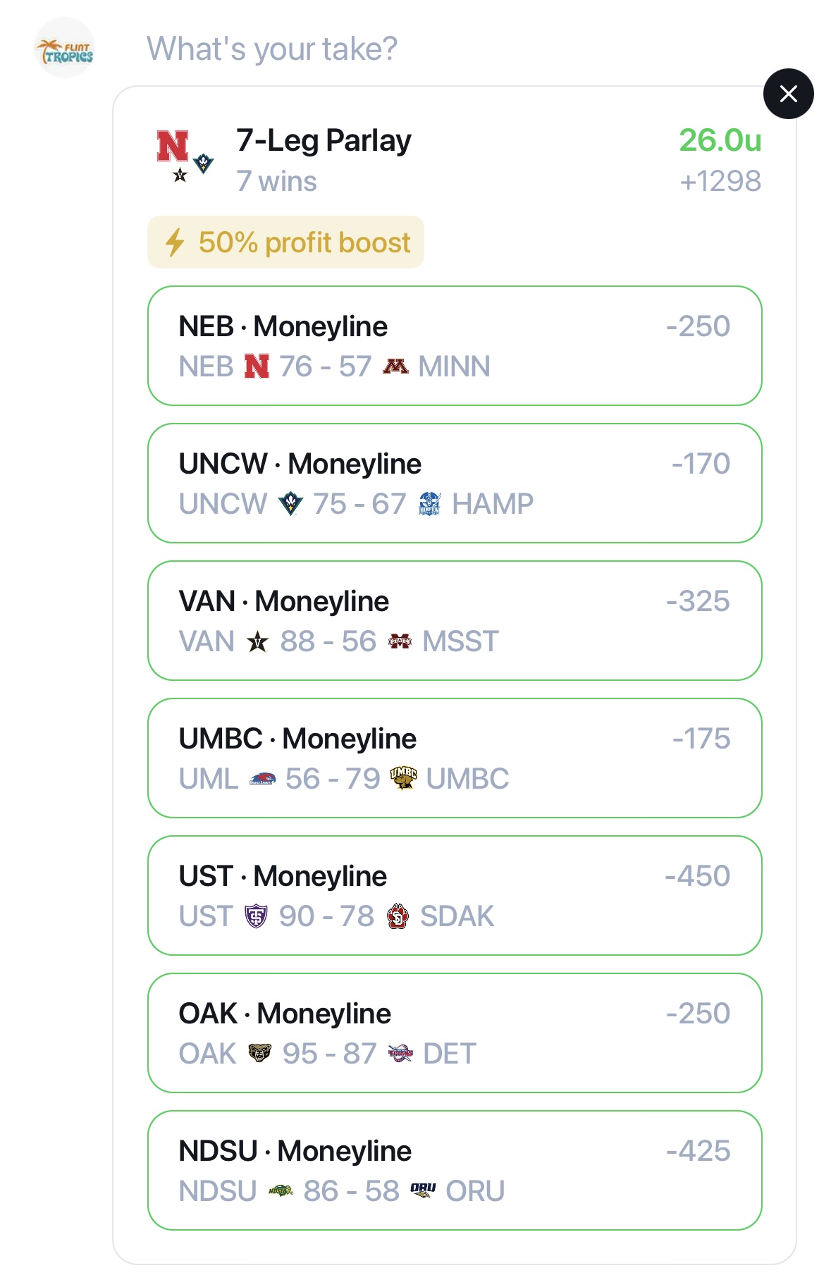
Task: Click the Hampton team logo
Action: 430,504
